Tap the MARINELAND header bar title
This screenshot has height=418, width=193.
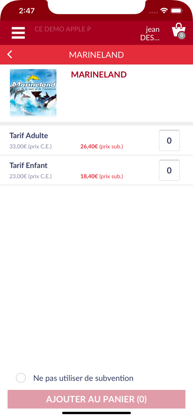tap(96, 55)
